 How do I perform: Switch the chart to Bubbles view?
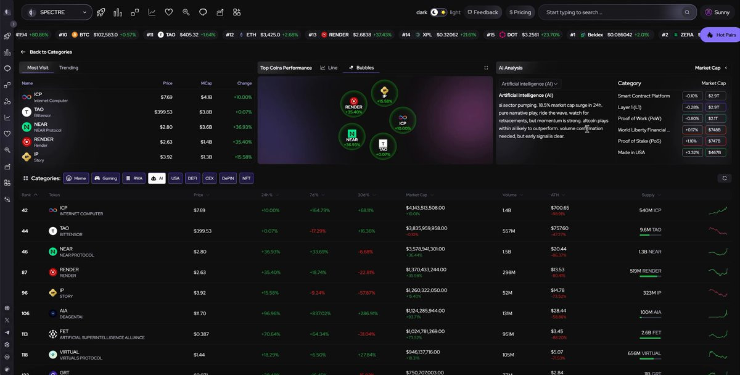361,68
